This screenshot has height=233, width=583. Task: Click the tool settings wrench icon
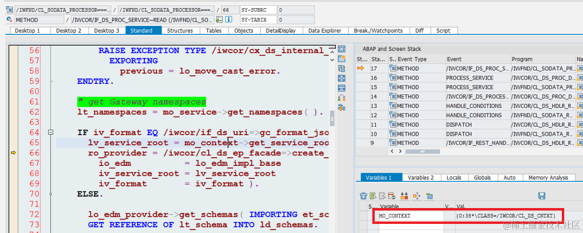[x=342, y=108]
